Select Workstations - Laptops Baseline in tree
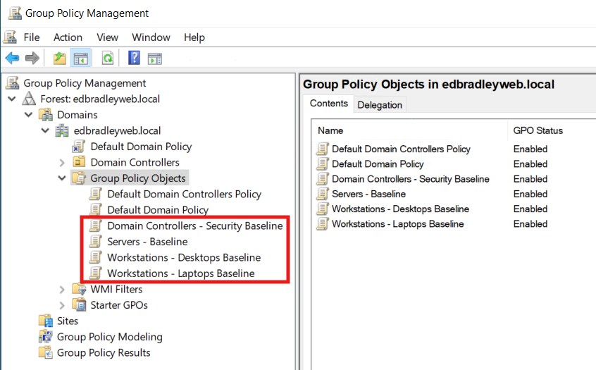This screenshot has width=596, height=370. tap(180, 273)
